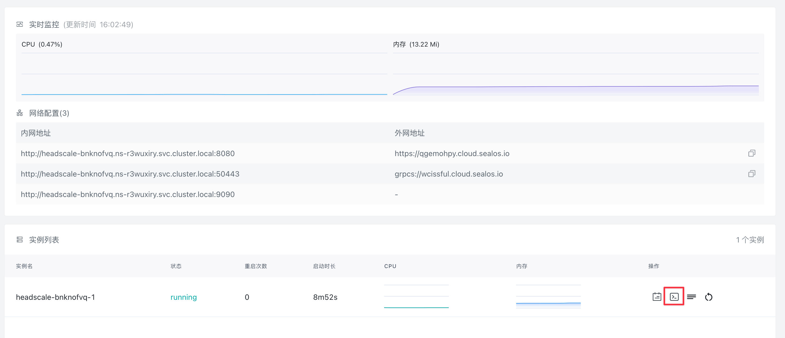Click the running status of the instance

pos(183,297)
